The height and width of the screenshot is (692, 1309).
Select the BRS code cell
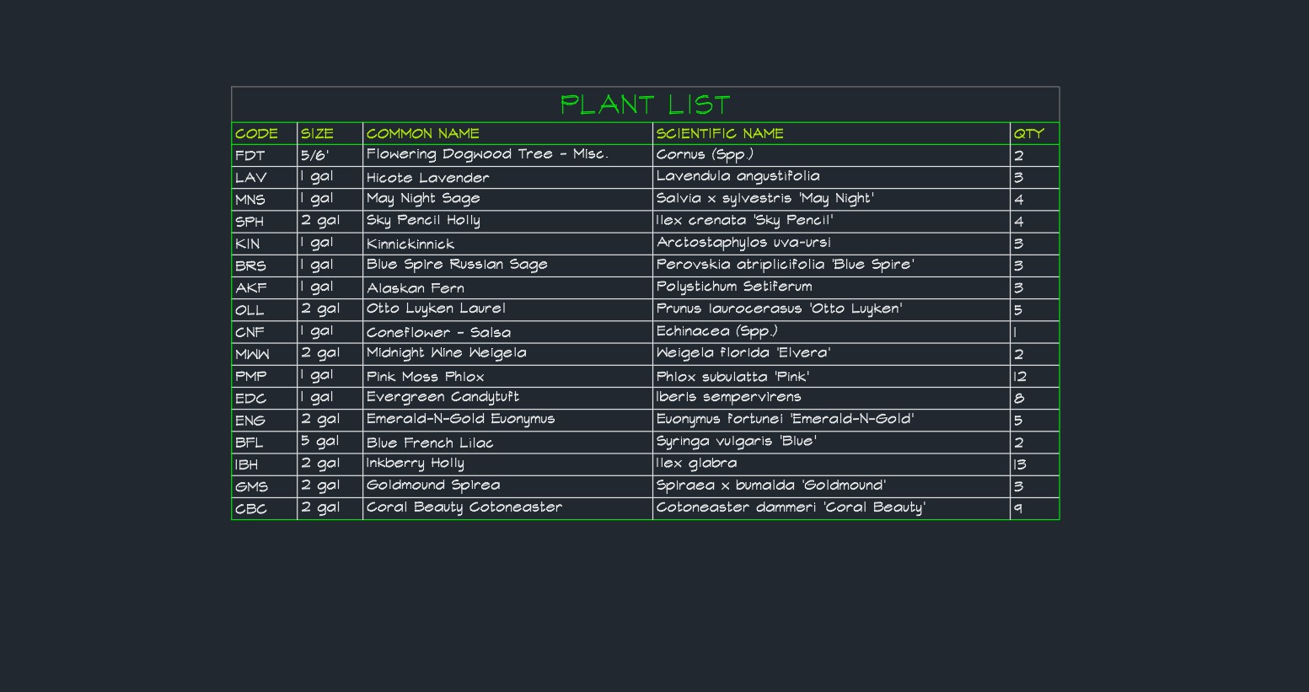(264, 266)
